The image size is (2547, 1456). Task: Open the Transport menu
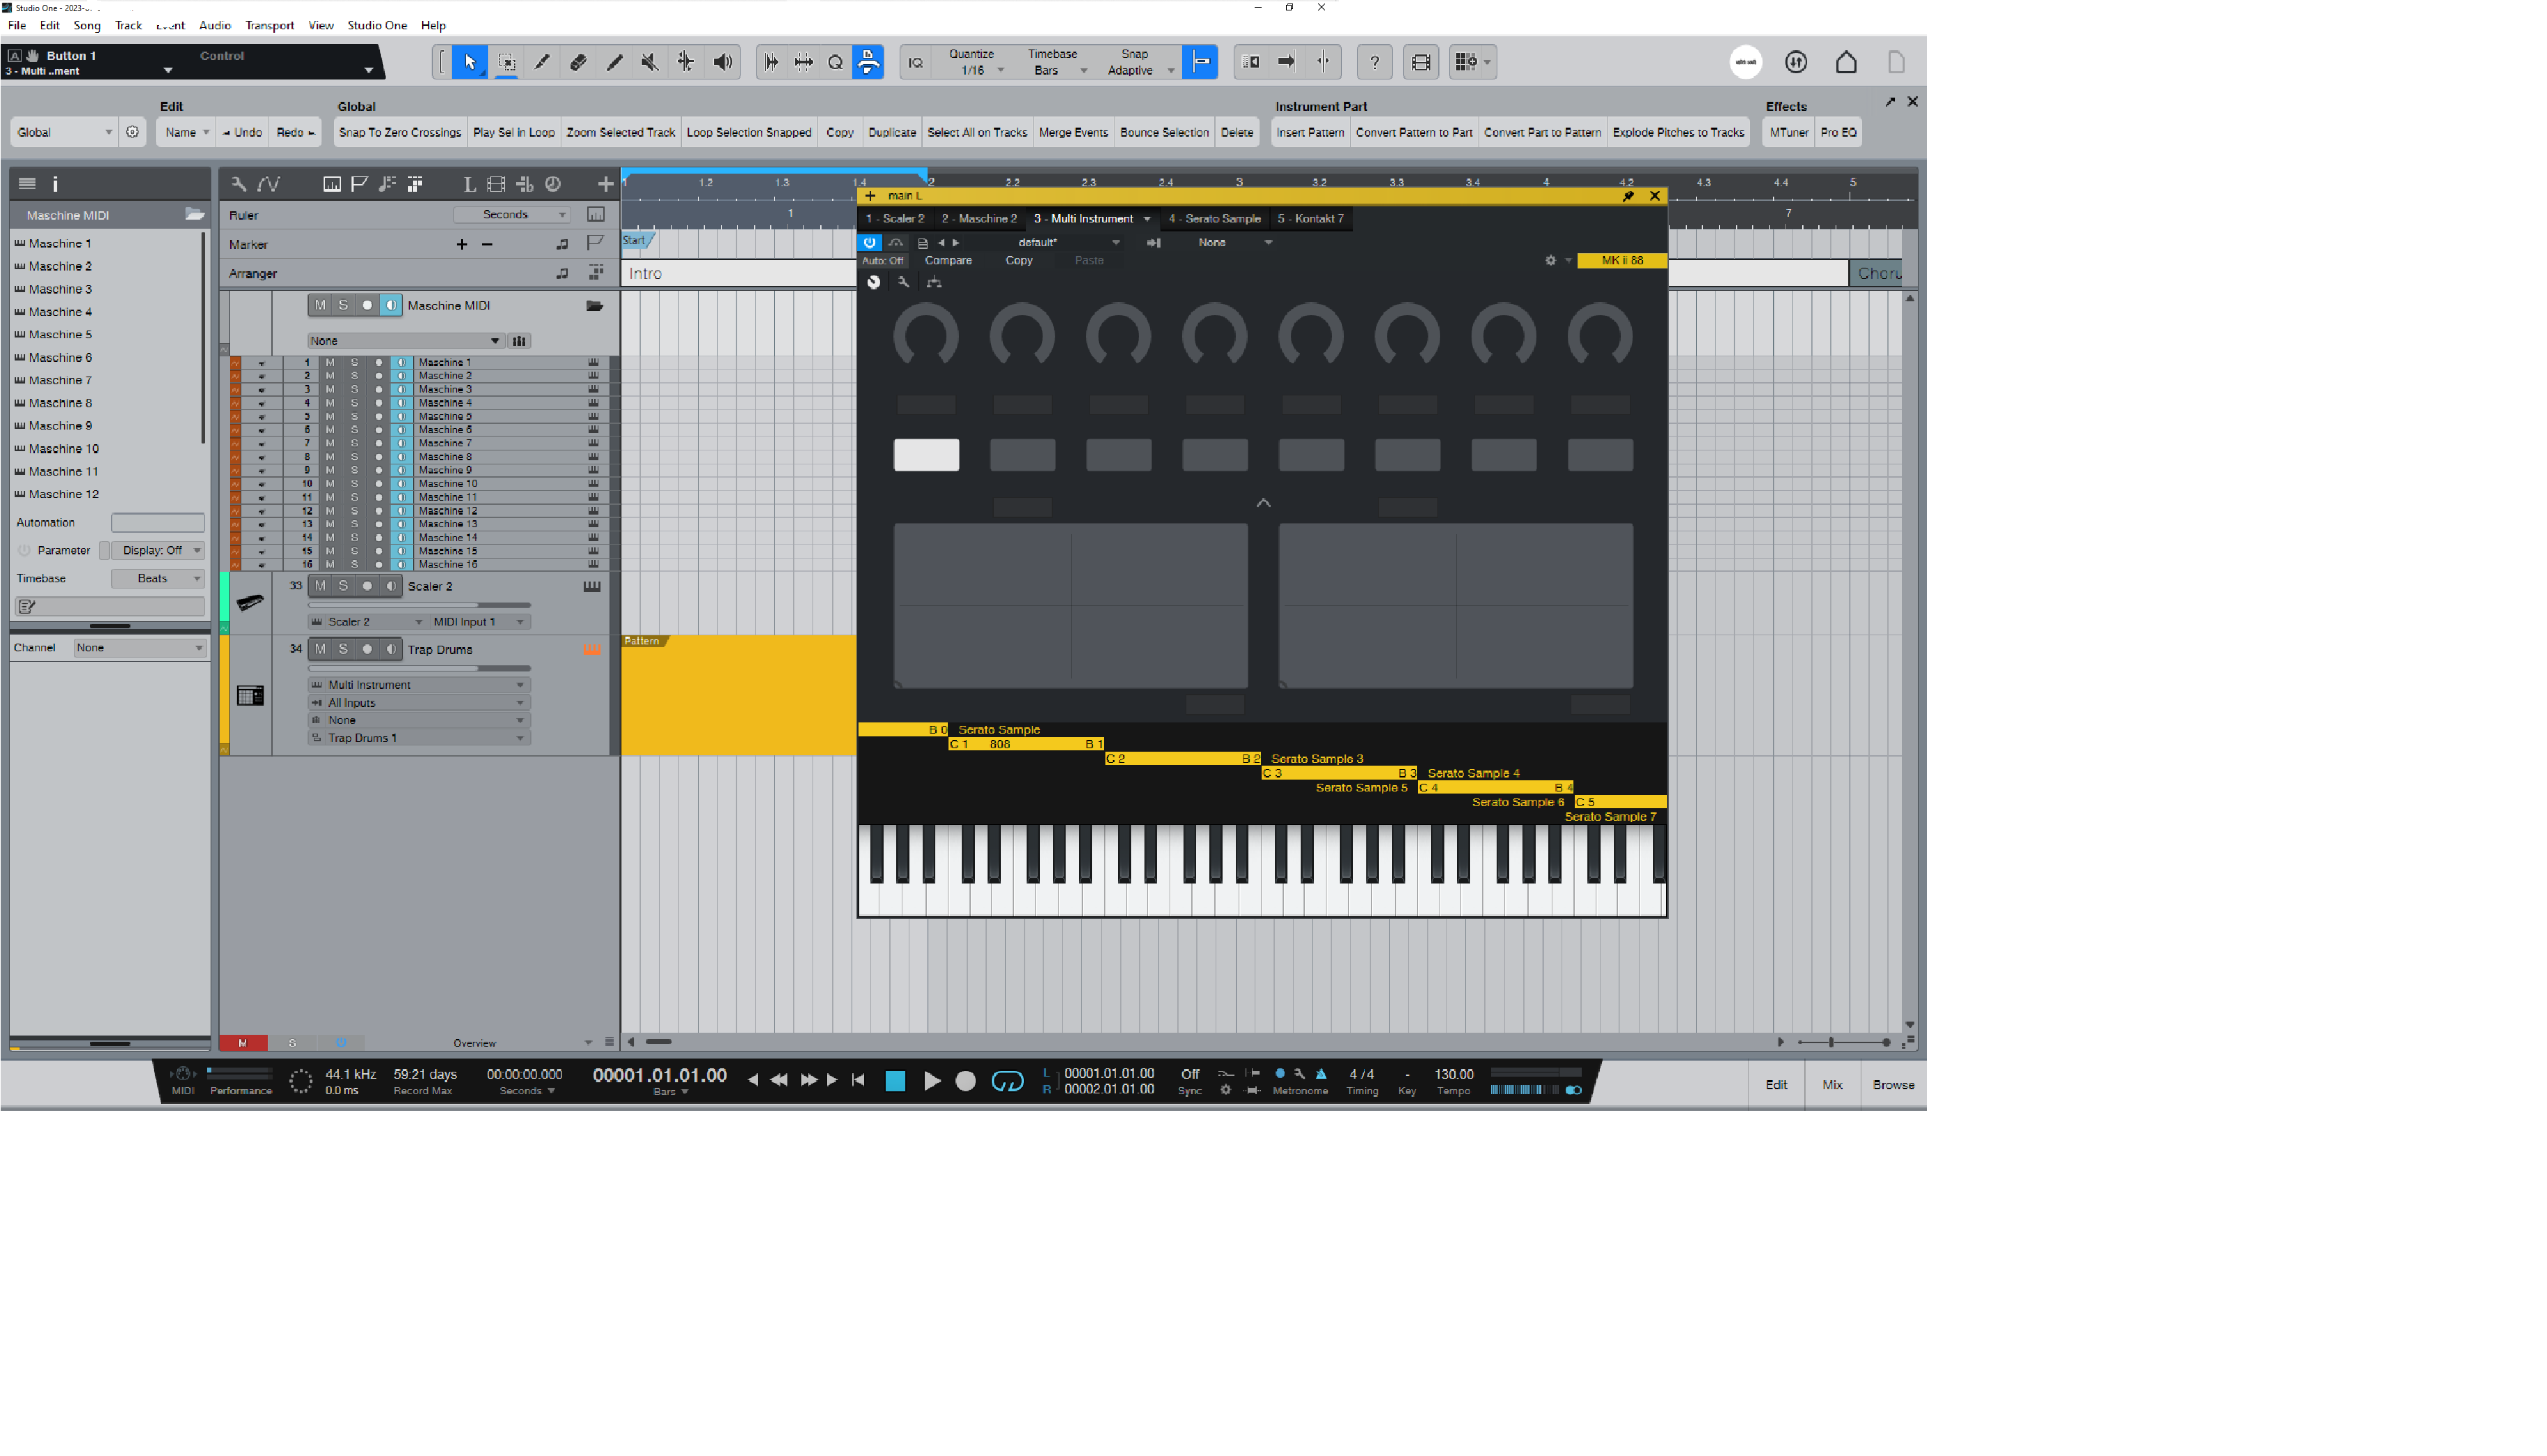[x=270, y=25]
